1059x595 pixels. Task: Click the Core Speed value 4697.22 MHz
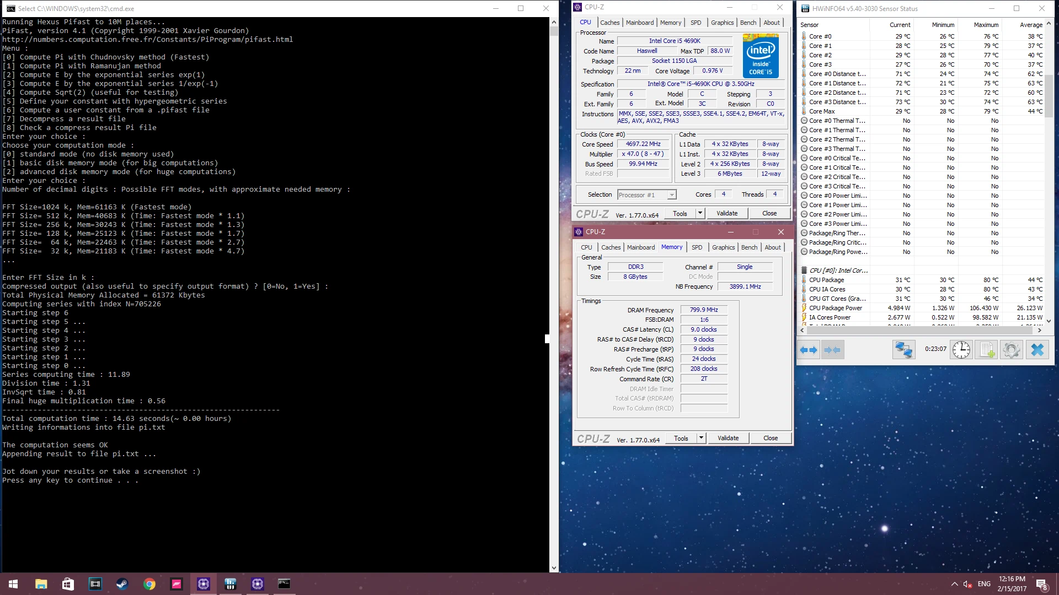[643, 144]
